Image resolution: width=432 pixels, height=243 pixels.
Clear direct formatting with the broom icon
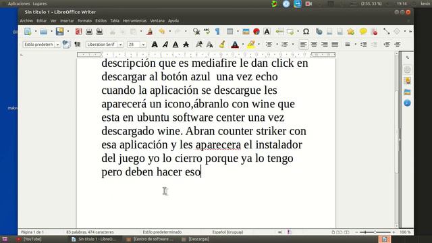[222, 45]
